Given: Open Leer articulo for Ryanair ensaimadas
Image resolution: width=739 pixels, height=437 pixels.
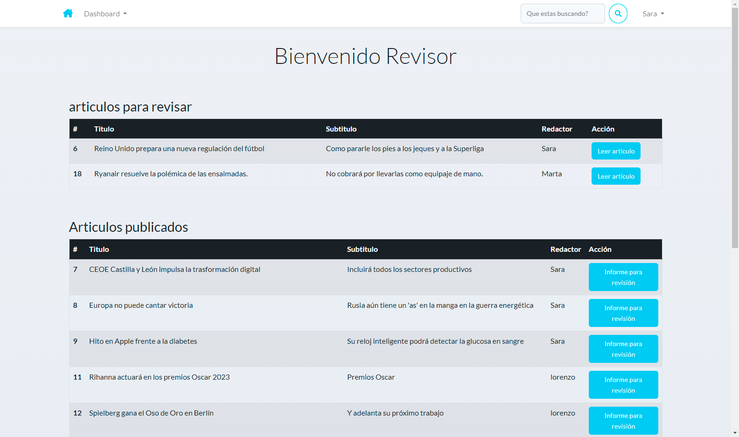Looking at the screenshot, I should 615,176.
